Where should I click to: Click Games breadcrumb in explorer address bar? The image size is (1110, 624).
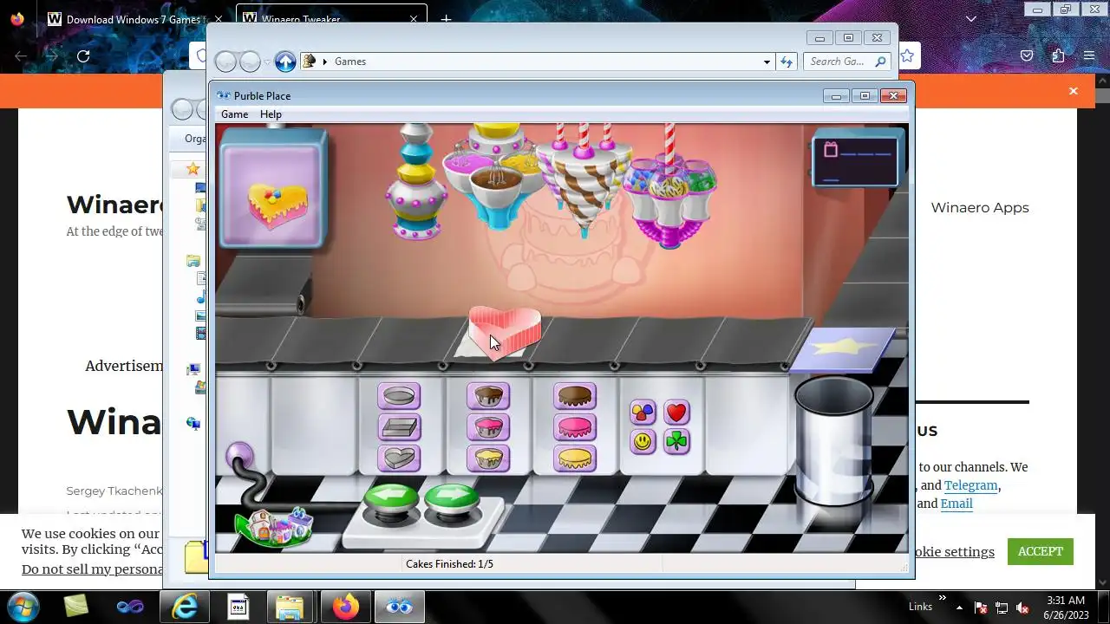[x=350, y=62]
